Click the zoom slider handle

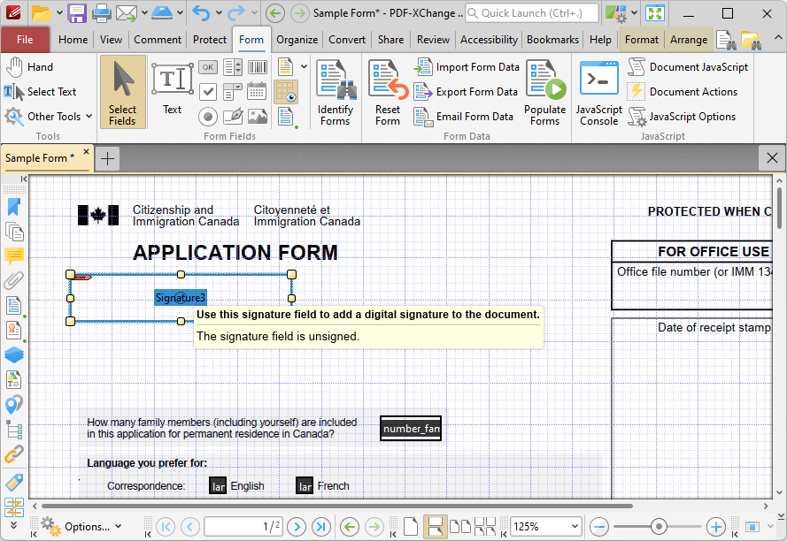pos(658,527)
